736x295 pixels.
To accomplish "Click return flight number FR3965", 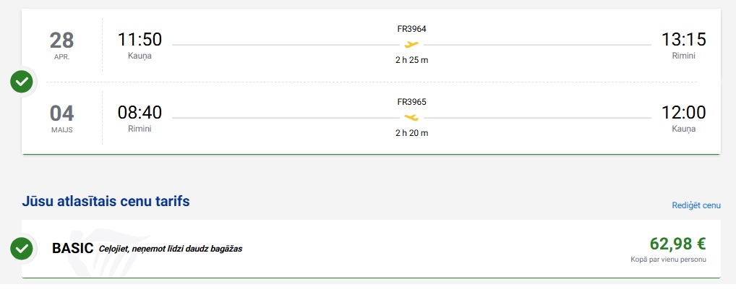I will tap(411, 101).
